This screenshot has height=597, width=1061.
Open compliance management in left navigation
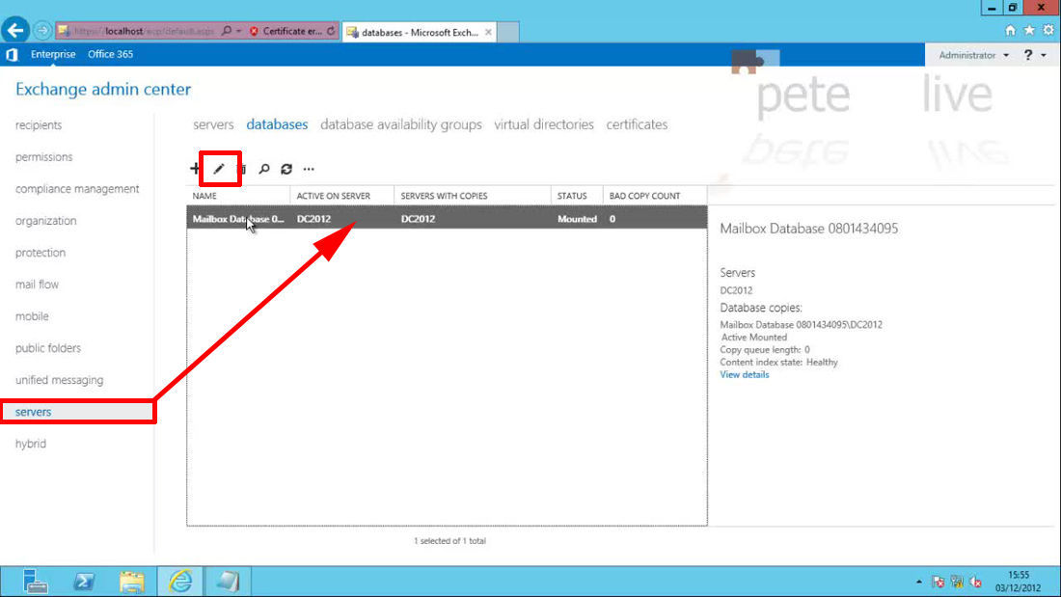click(77, 189)
